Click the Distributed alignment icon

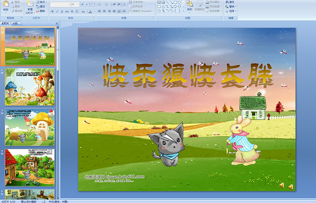coord(119,11)
